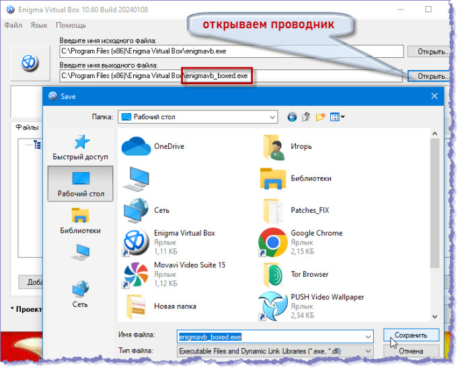Open the Файл menu
Image resolution: width=464 pixels, height=373 pixels.
(13, 25)
